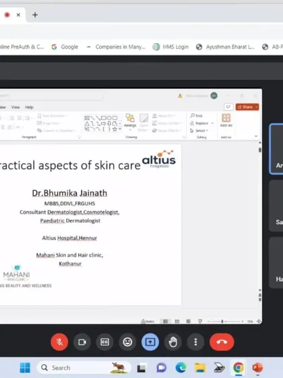Switch to Chrome in the taskbar

click(239, 368)
